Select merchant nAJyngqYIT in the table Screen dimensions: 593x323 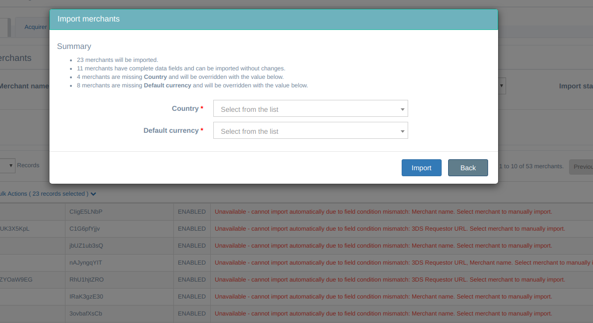(x=86, y=263)
